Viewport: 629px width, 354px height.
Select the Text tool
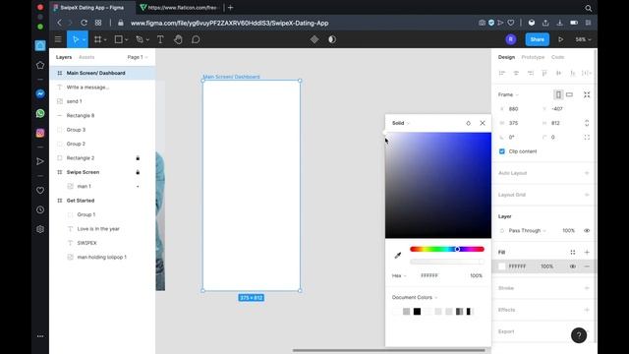[160, 39]
